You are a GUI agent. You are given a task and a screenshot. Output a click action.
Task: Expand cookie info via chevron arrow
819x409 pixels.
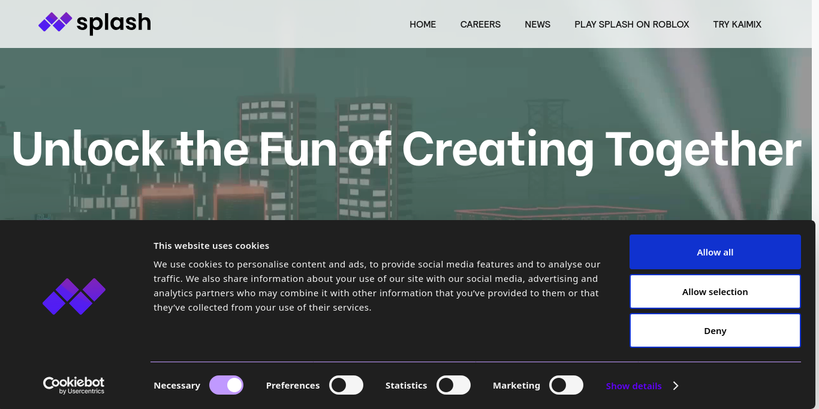point(676,386)
